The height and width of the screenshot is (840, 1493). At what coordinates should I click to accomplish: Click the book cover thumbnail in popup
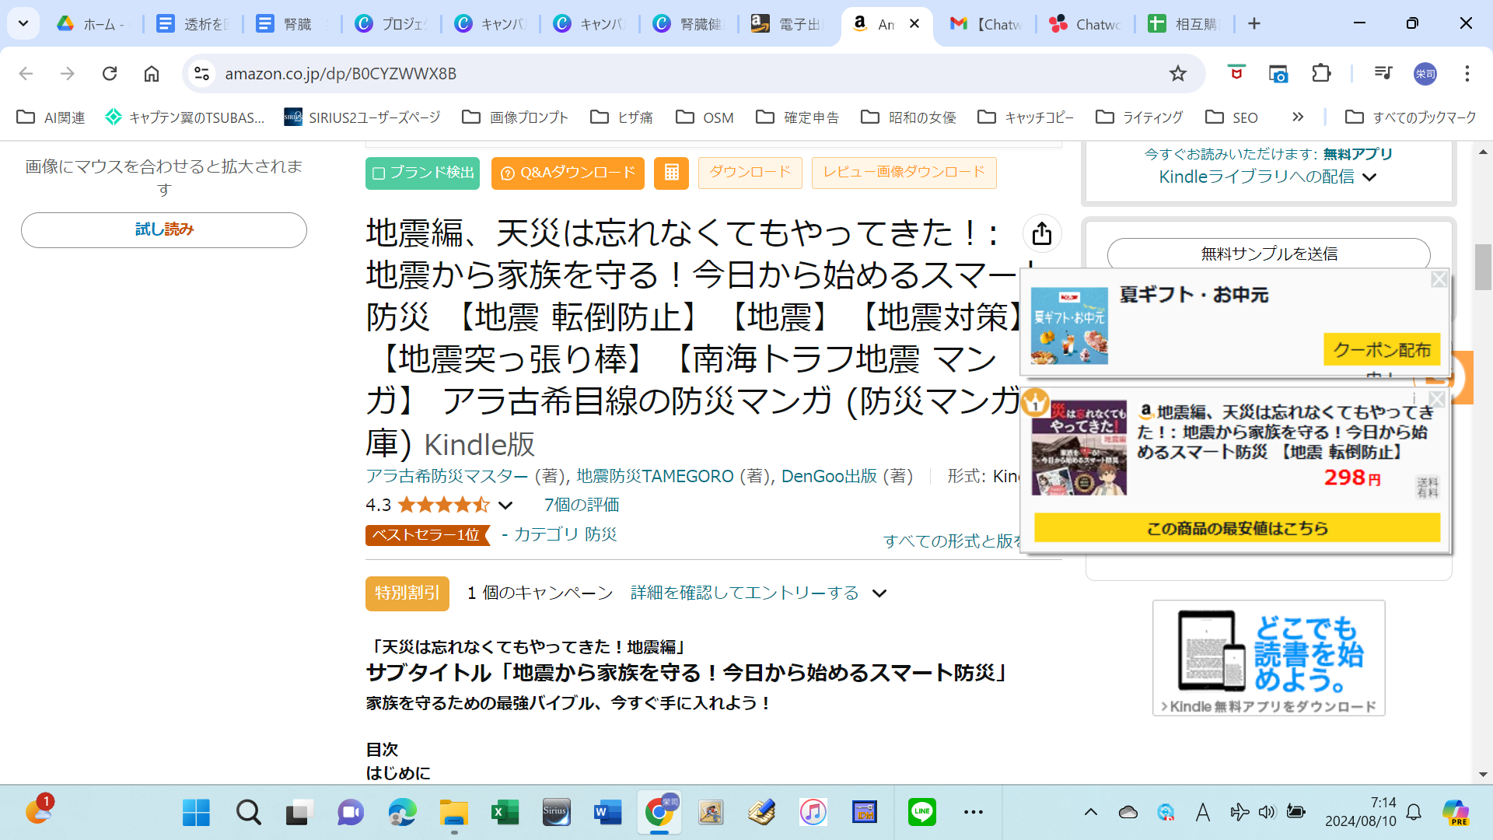coord(1079,448)
